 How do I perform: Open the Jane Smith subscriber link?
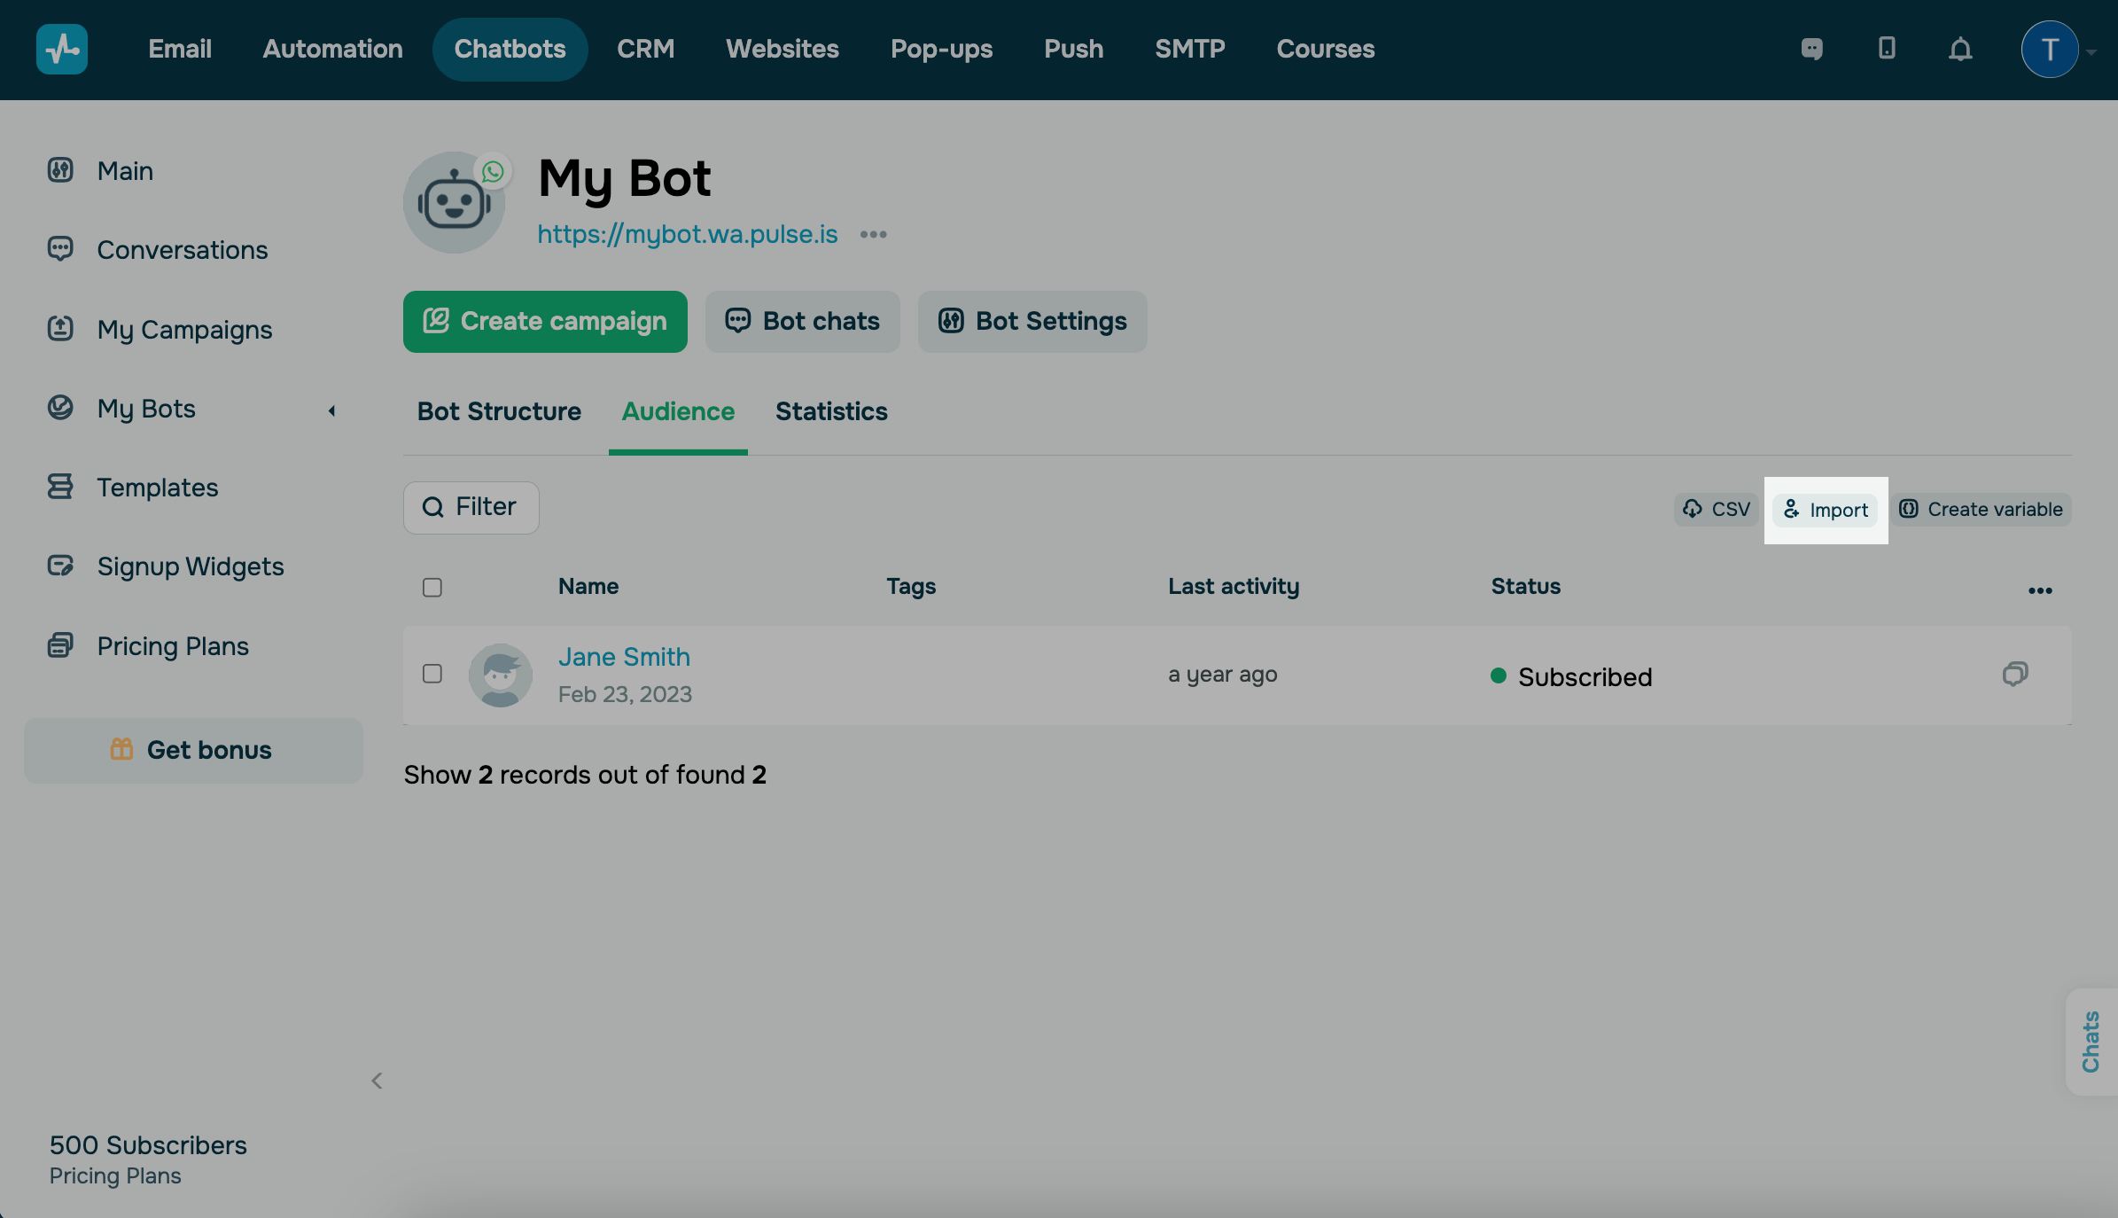[x=624, y=657]
